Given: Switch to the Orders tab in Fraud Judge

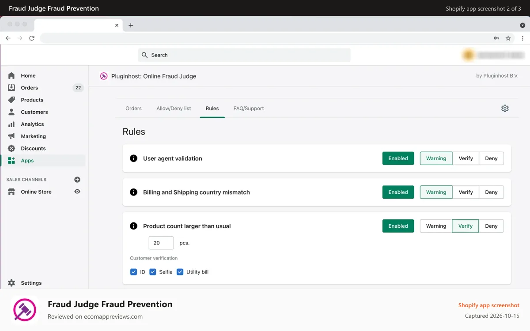Looking at the screenshot, I should [x=133, y=108].
